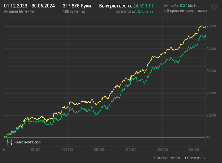Click the $5,000 y-axis label
The width and height of the screenshot is (222, 163).
pyautogui.click(x=211, y=26)
